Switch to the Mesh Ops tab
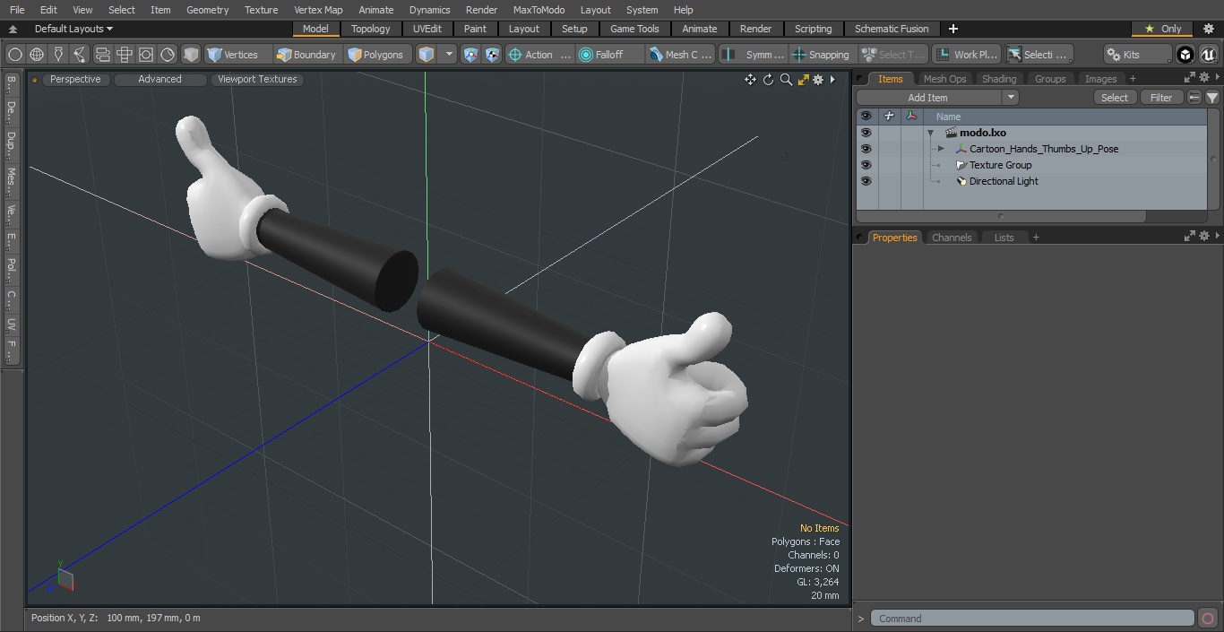This screenshot has width=1224, height=632. tap(944, 79)
